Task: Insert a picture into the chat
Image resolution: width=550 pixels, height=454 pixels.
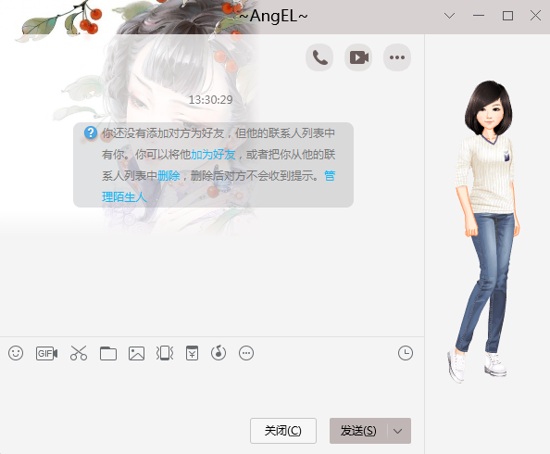Action: click(136, 353)
